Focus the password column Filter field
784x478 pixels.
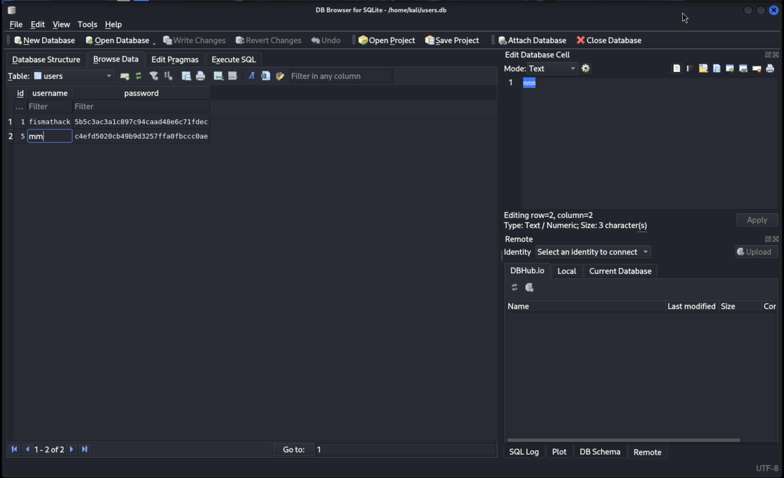tap(141, 107)
